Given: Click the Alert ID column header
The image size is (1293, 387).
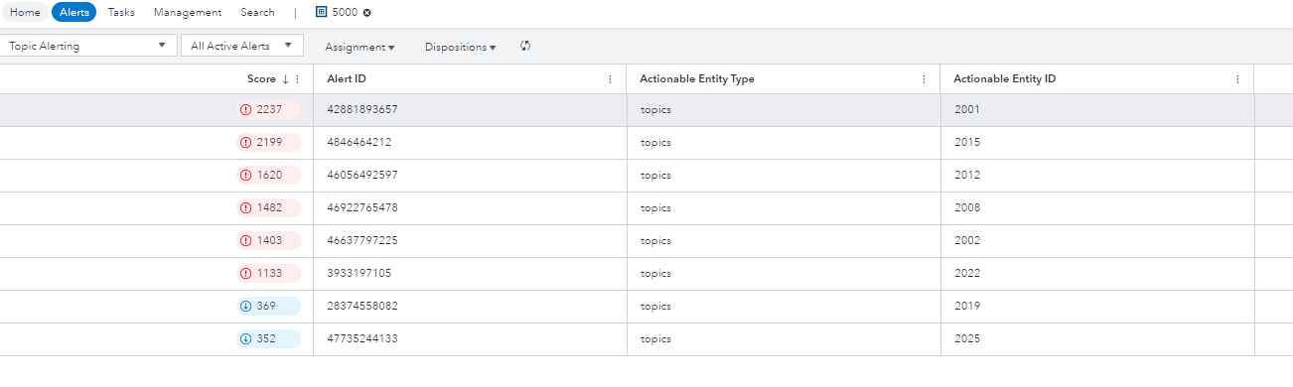Looking at the screenshot, I should pyautogui.click(x=347, y=79).
